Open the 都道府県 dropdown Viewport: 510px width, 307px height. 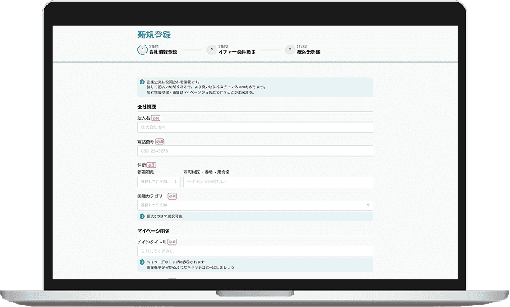point(159,183)
